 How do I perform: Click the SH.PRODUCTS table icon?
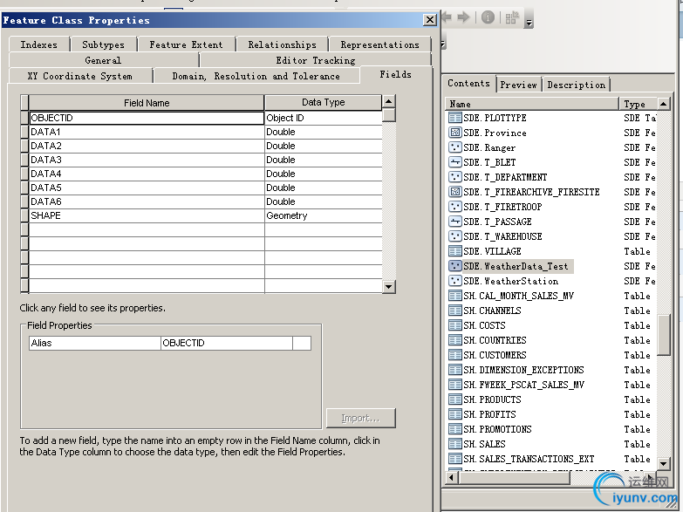[x=455, y=399]
